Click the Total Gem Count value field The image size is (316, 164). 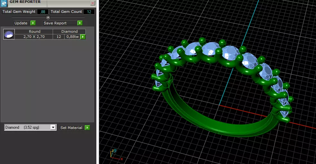(89, 12)
